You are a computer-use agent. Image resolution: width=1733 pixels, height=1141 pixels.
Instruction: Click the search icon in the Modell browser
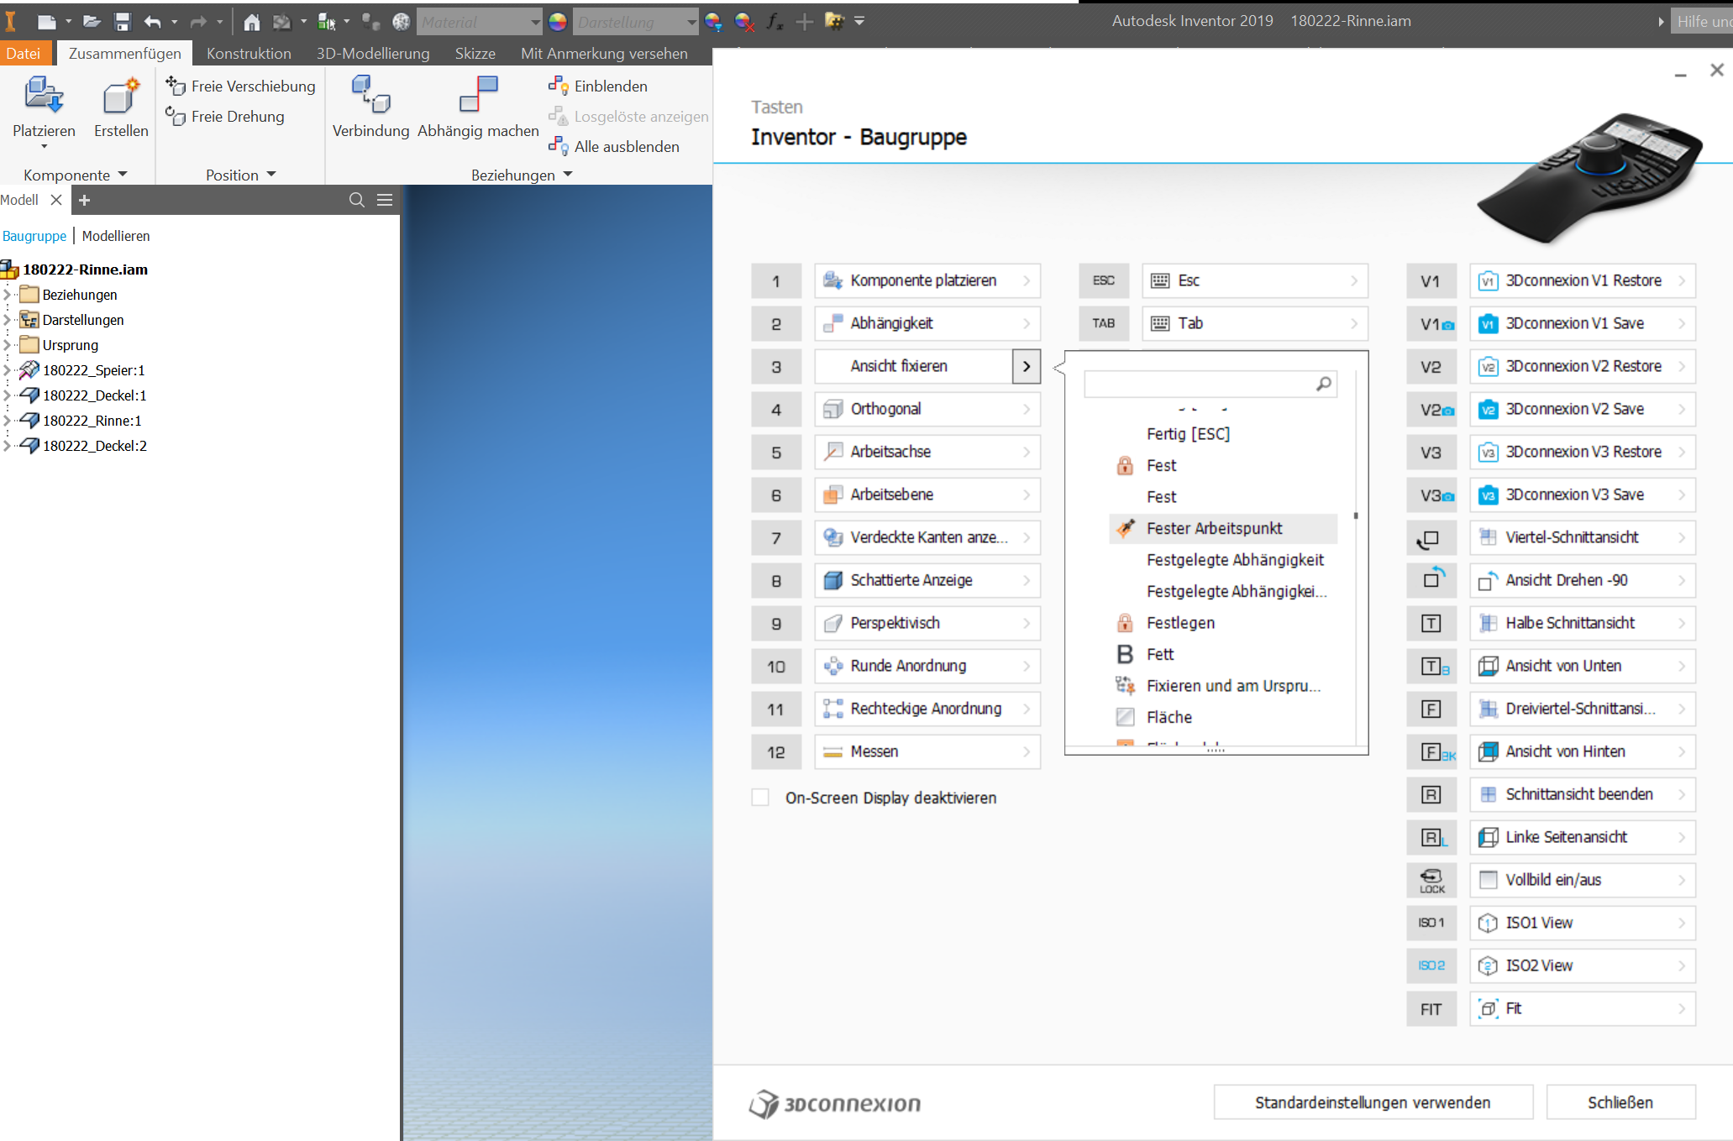[357, 200]
